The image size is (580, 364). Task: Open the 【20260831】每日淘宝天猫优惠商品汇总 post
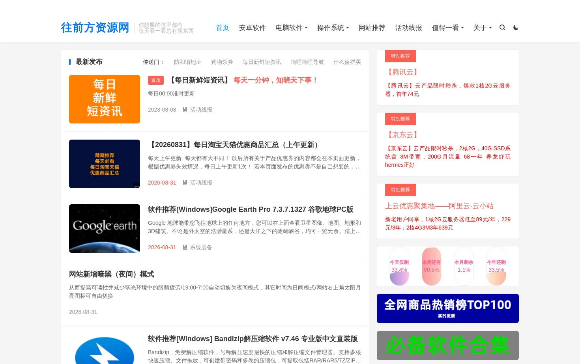(234, 145)
